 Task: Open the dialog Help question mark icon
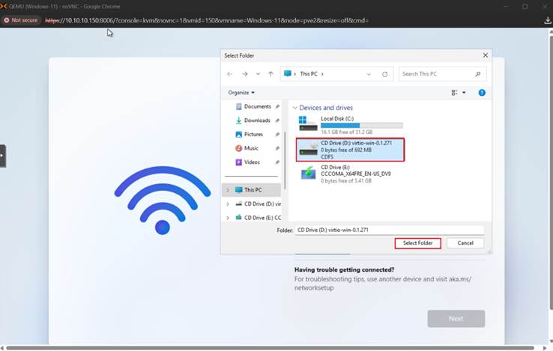pos(482,93)
